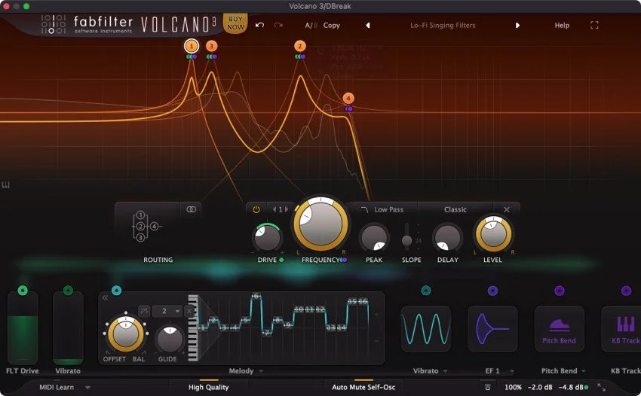Open the Vibrato source name dropdown
641x396 pixels.
point(429,370)
